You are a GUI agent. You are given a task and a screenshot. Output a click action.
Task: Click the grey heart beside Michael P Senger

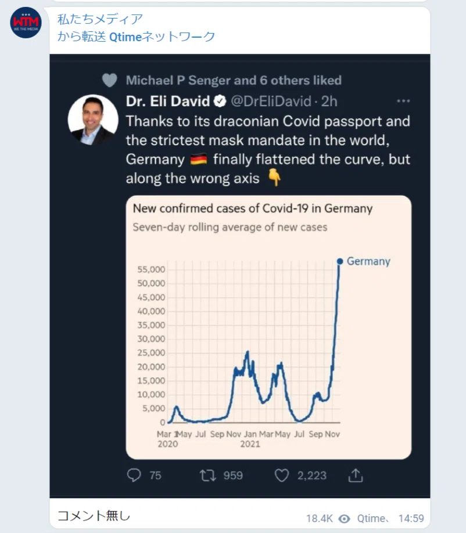coord(109,80)
